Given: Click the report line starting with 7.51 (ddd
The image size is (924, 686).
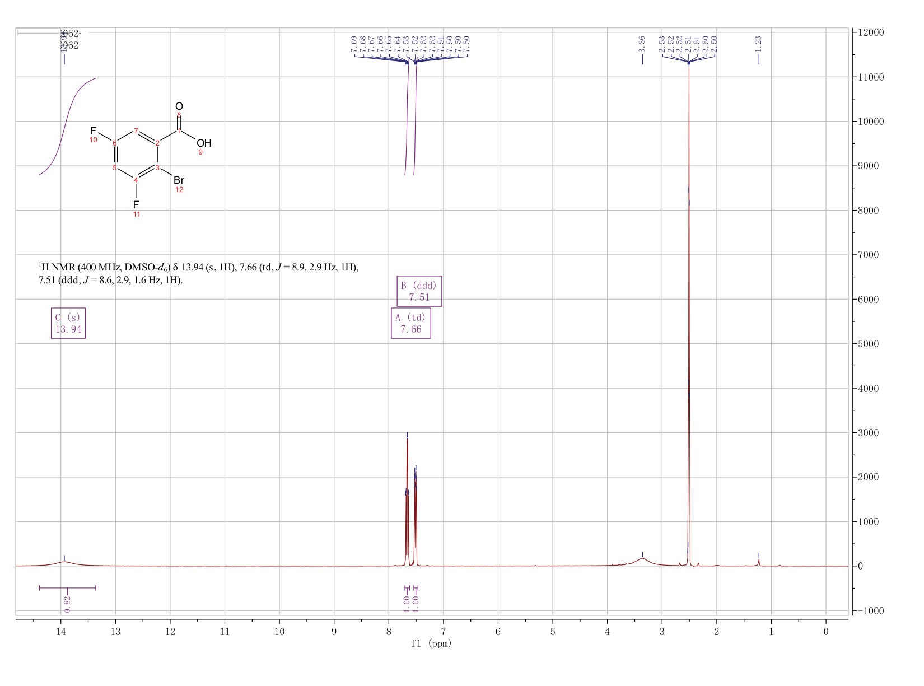Looking at the screenshot, I should click(110, 280).
